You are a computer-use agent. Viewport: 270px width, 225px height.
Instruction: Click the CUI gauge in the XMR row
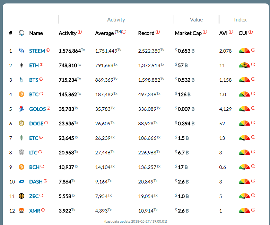tap(244, 210)
